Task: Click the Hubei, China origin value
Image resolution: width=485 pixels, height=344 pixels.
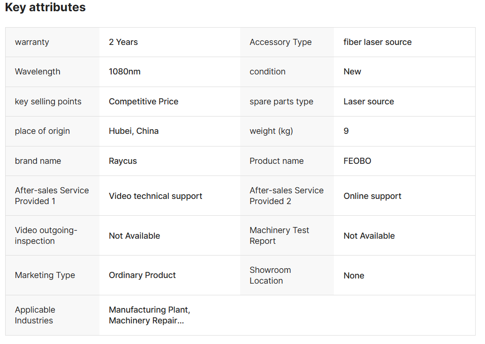Action: (134, 131)
